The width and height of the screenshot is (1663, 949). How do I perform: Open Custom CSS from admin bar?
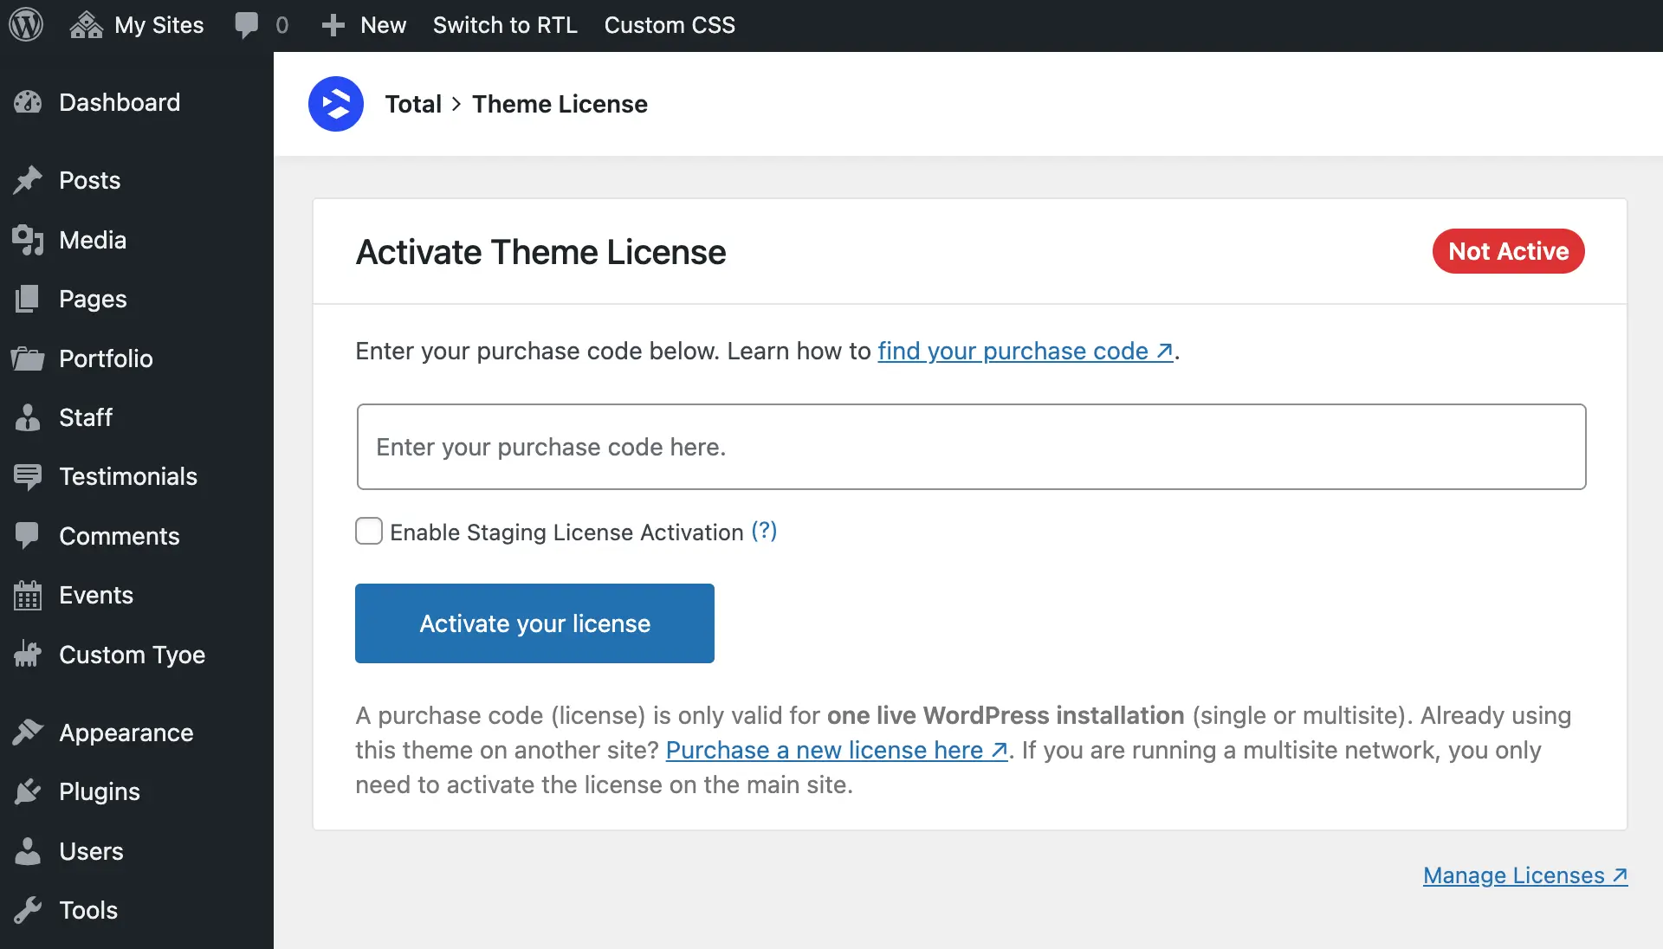[669, 25]
